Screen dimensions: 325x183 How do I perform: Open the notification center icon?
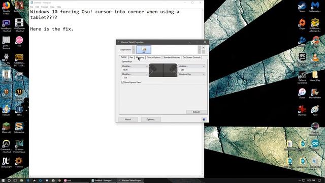pyautogui.click(x=319, y=180)
